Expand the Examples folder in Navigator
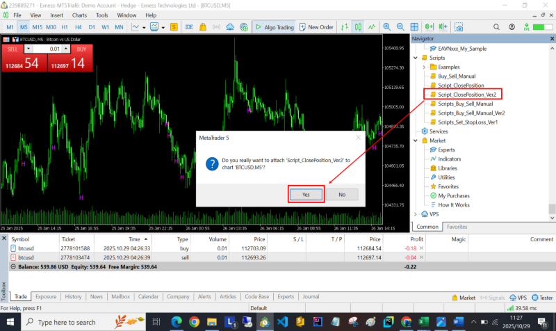 (x=424, y=67)
